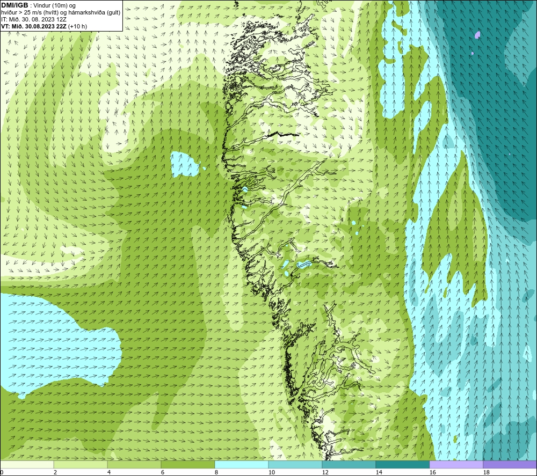Click the "10" label on the color scale
Image resolution: width=537 pixels, height=476 pixels.
(272, 473)
